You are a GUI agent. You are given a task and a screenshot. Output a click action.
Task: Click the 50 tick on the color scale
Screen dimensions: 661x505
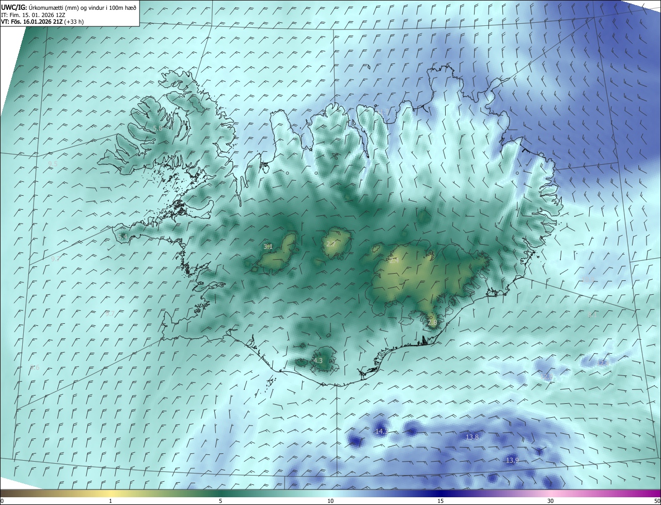click(x=657, y=501)
